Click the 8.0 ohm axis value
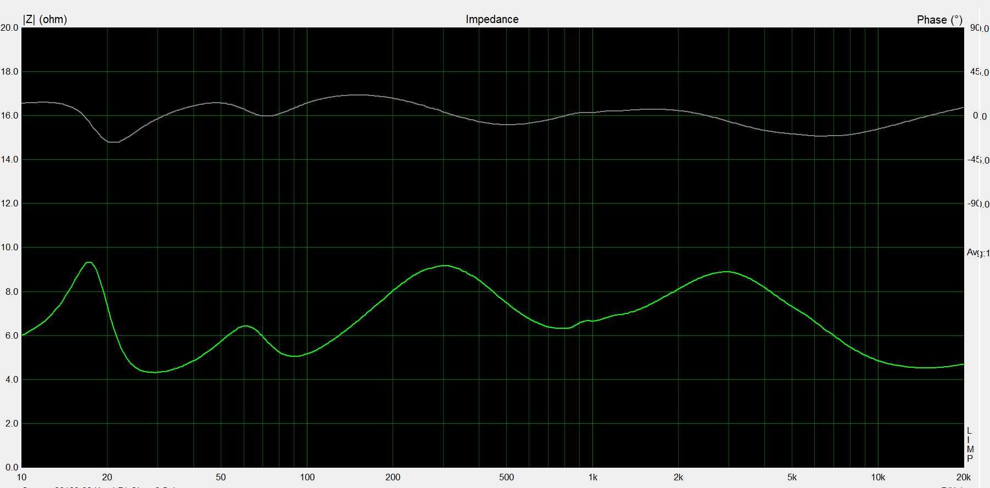Viewport: 990px width, 488px height. (x=12, y=291)
